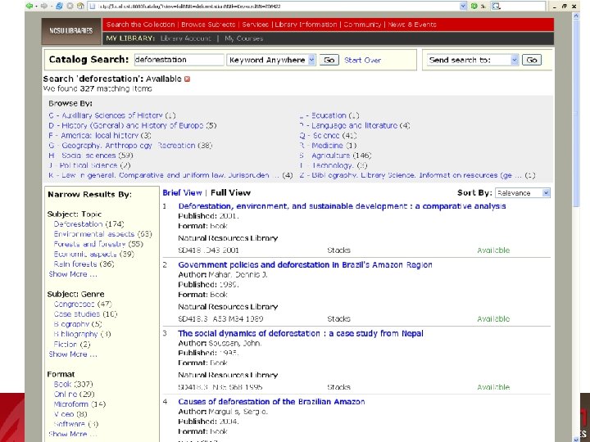590x442 pixels.
Task: Narrow by topic Rain forests (36)
Action: [84, 264]
